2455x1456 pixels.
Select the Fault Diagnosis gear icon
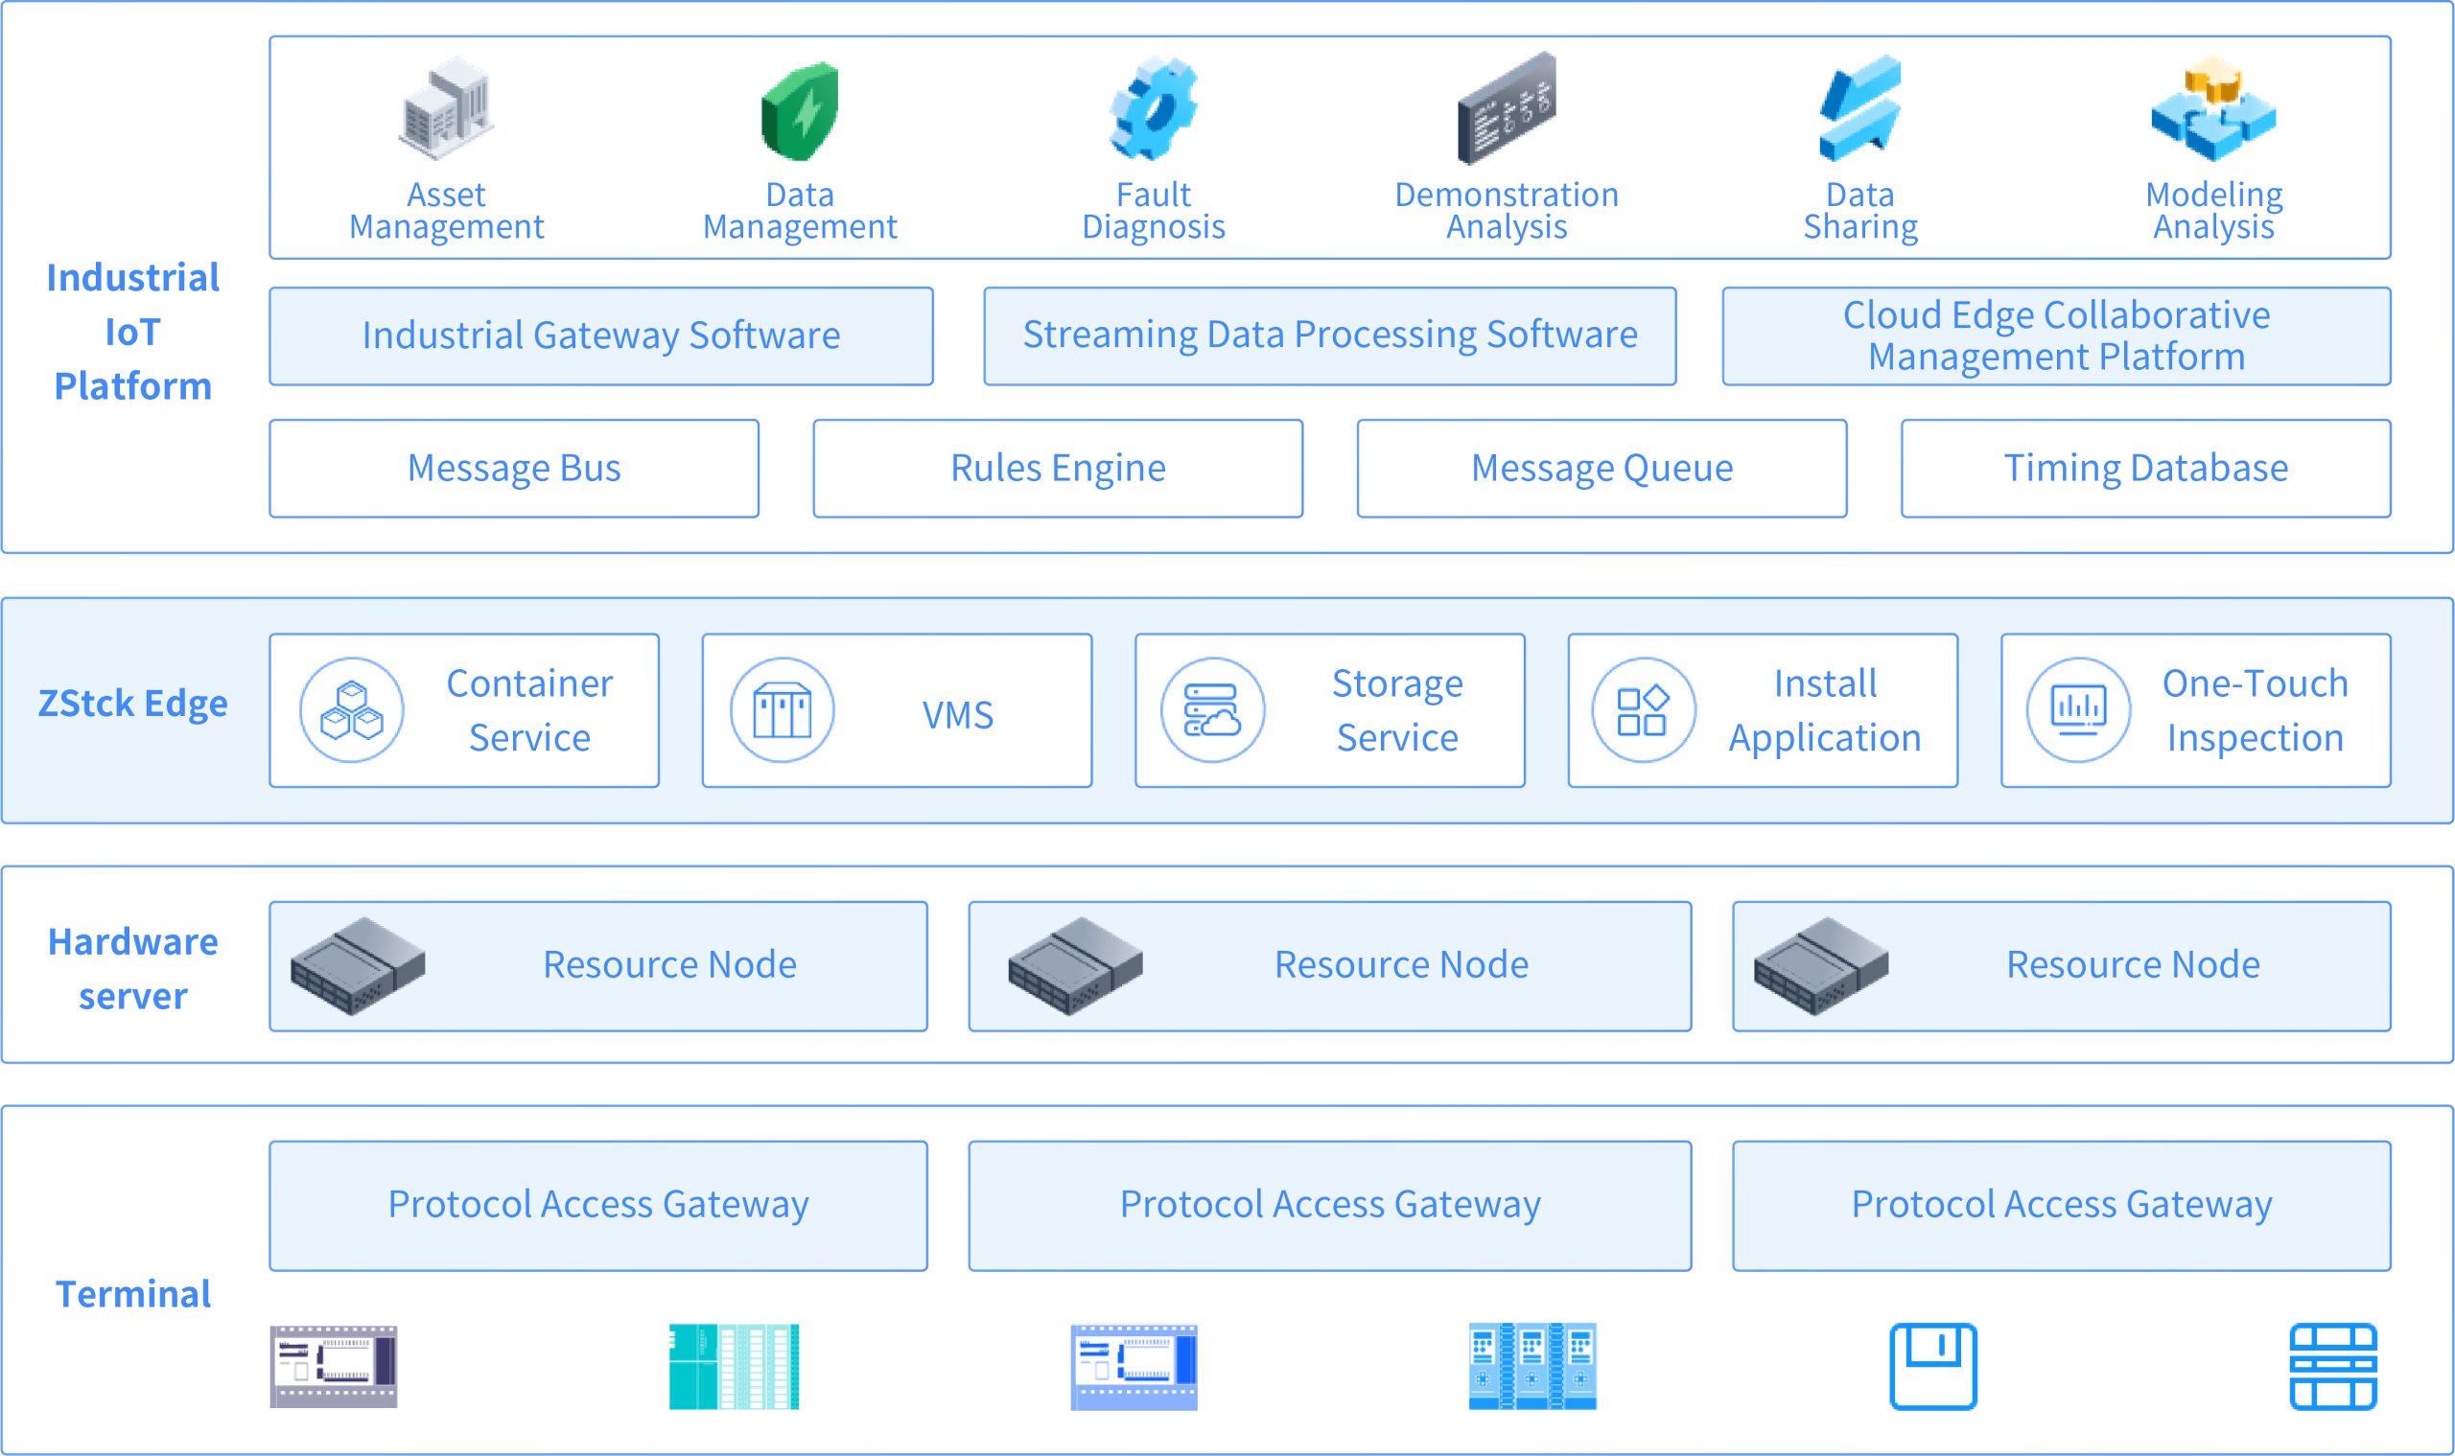tap(1154, 109)
